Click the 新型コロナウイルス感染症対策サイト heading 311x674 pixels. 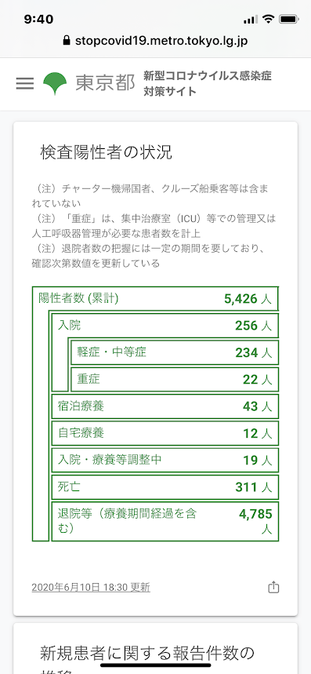207,84
